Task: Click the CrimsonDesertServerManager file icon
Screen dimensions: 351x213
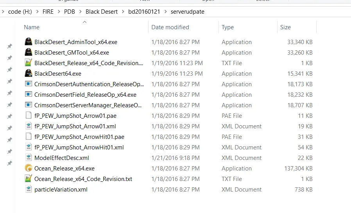Action: [29, 105]
